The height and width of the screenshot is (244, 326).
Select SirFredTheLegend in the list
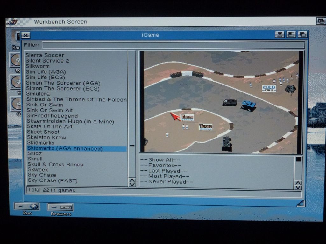(52, 116)
